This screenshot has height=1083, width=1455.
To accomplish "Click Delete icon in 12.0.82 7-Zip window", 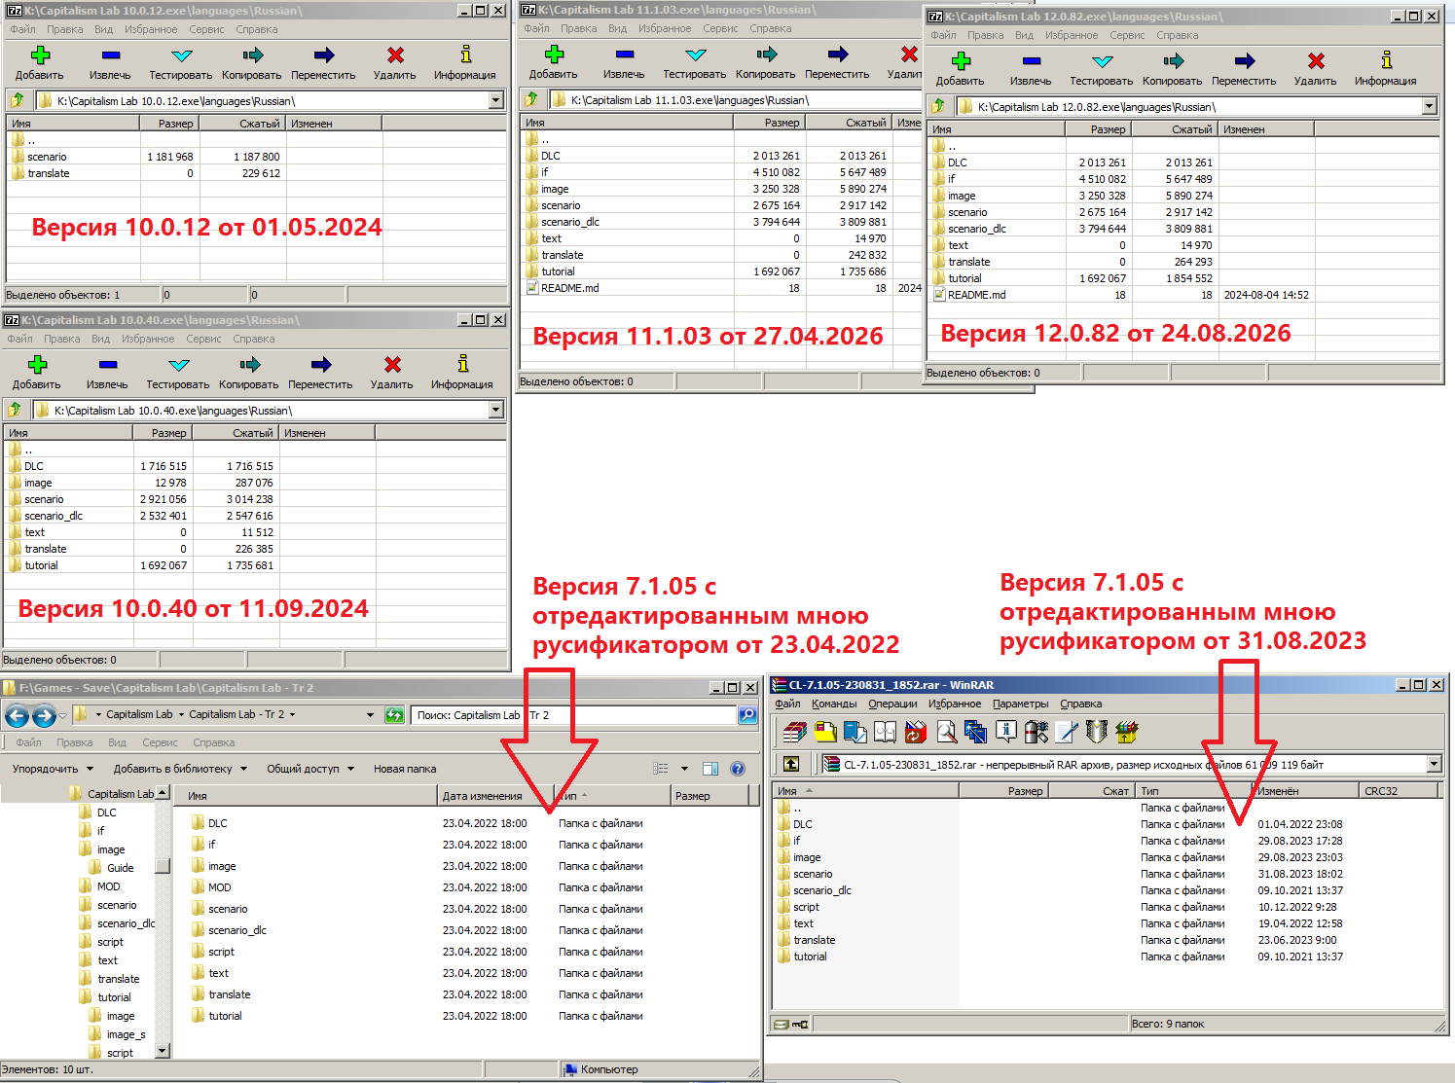I will click(x=1316, y=61).
